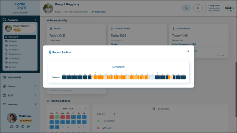Click the green Completed status icon
The height and width of the screenshot is (133, 237).
click(98, 121)
